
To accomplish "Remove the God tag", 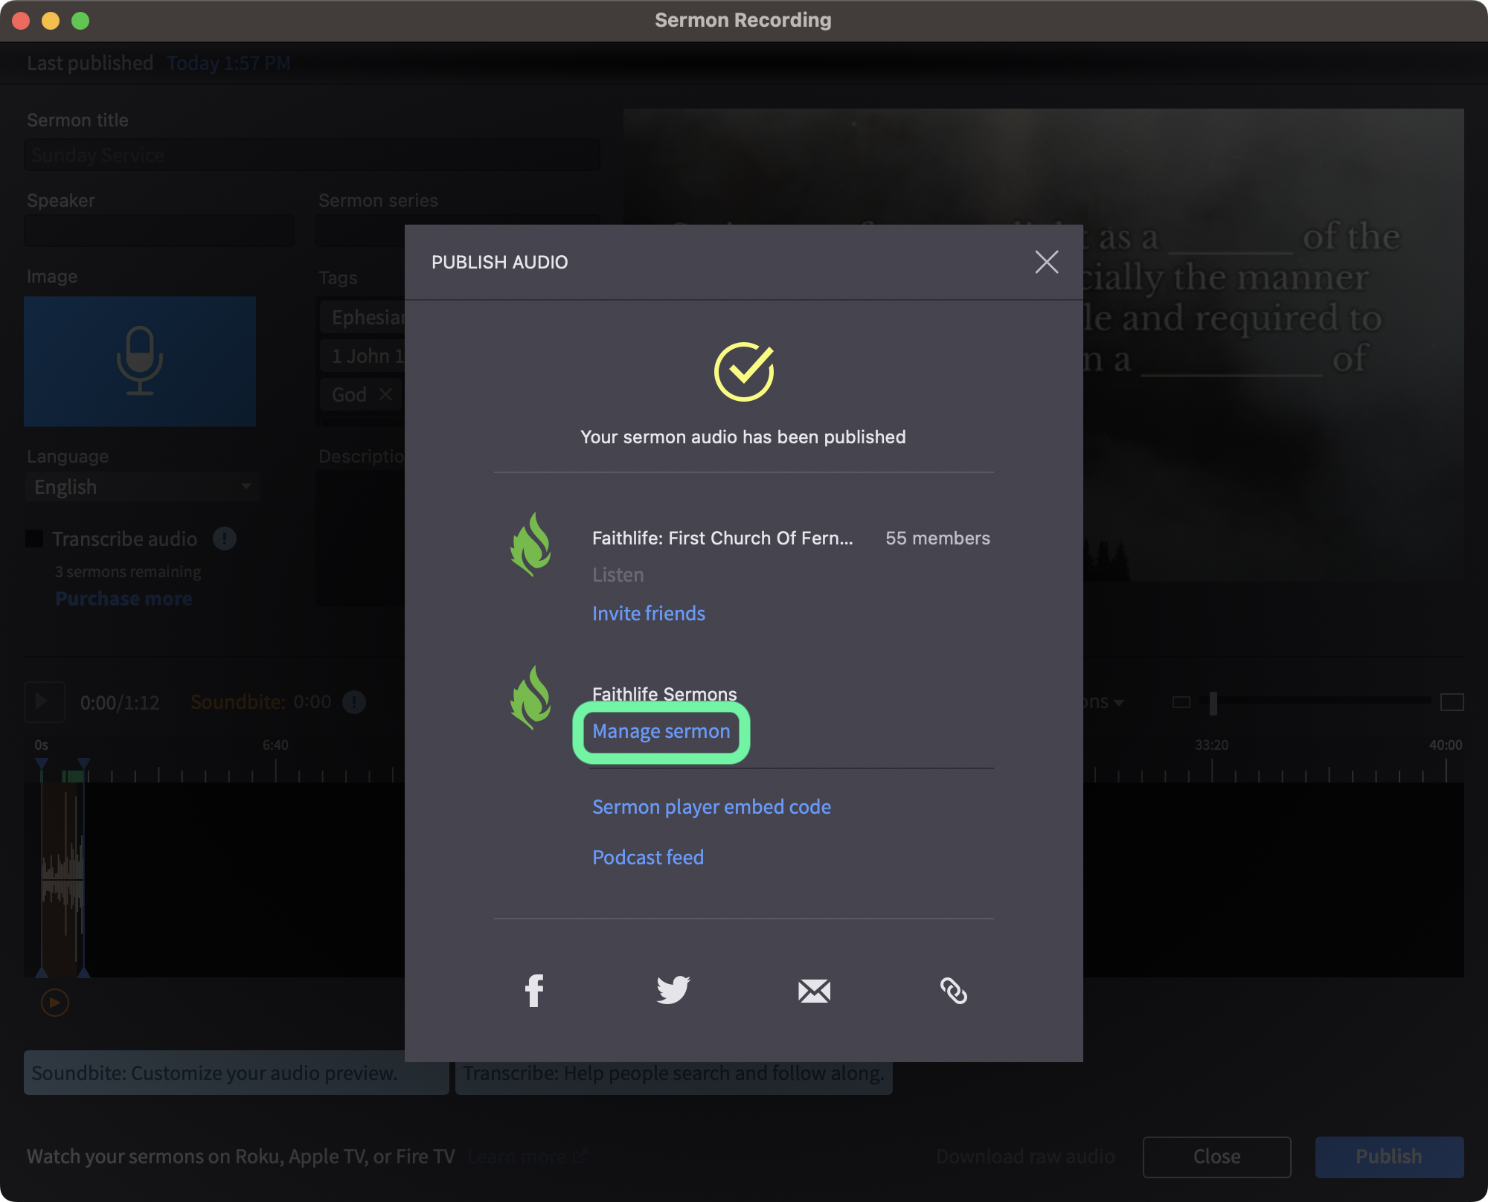I will [x=385, y=394].
